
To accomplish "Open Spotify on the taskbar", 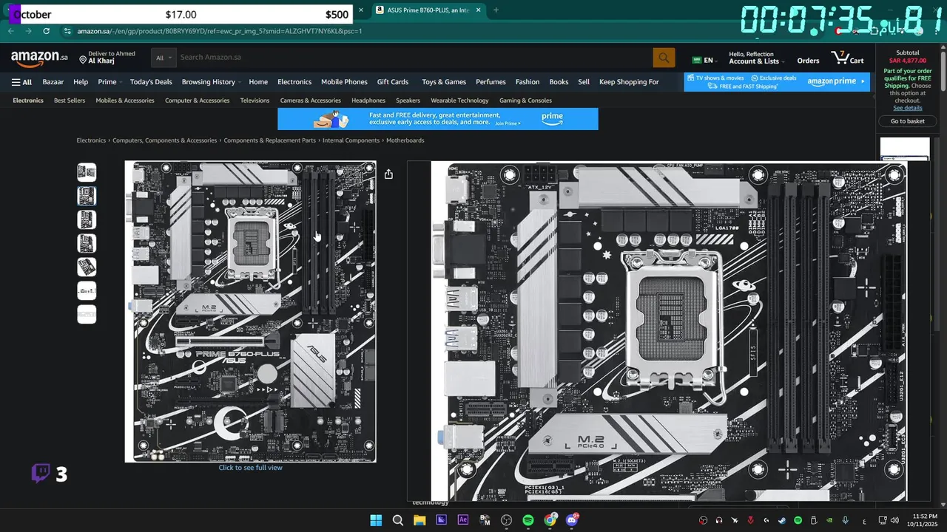I will [528, 520].
